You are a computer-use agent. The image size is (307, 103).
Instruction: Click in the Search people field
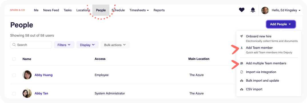[31, 45]
